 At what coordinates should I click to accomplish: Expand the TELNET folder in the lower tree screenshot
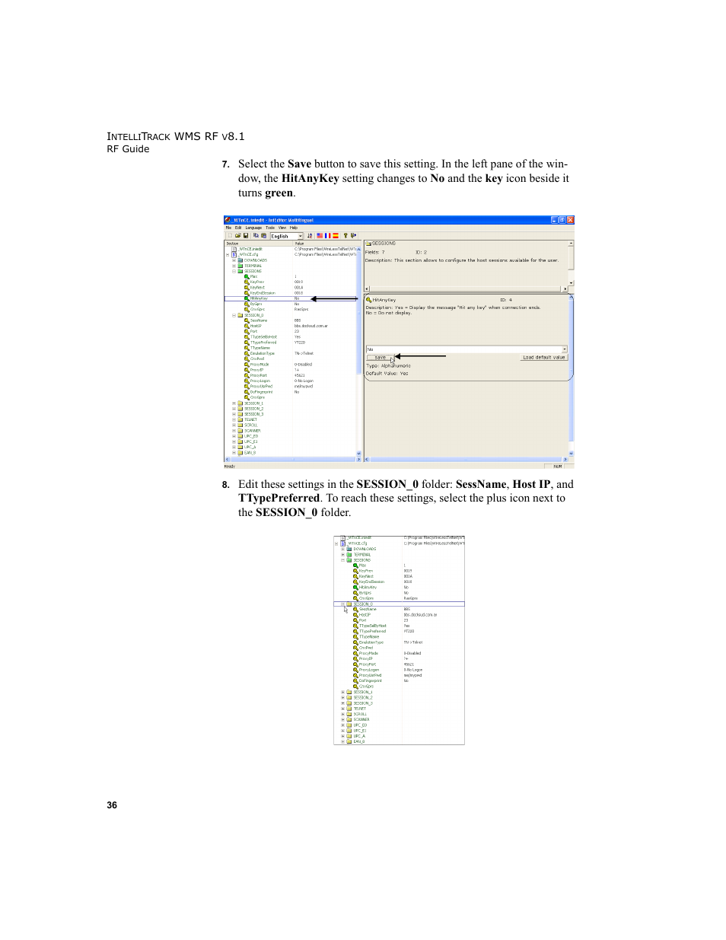tap(342, 709)
